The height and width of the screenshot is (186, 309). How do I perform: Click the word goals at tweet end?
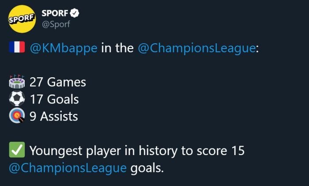coord(147,169)
